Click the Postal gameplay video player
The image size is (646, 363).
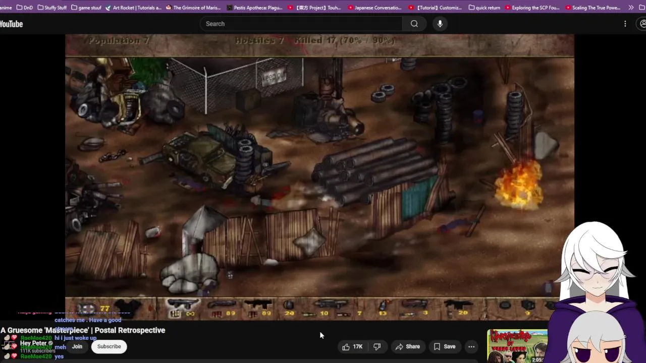point(319,177)
